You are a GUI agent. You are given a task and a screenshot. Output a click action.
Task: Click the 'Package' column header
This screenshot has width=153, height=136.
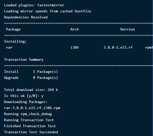click(13, 29)
